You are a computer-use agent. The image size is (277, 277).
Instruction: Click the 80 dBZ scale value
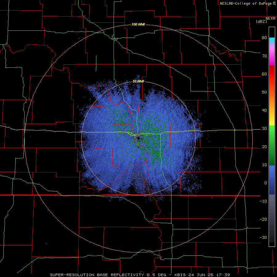(x=264, y=38)
